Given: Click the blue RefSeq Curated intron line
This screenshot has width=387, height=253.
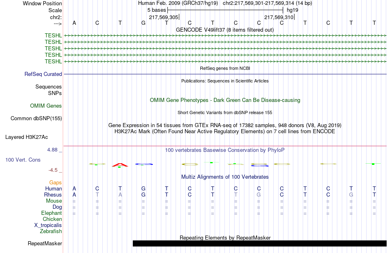Looking at the screenshot, I should pos(225,74).
